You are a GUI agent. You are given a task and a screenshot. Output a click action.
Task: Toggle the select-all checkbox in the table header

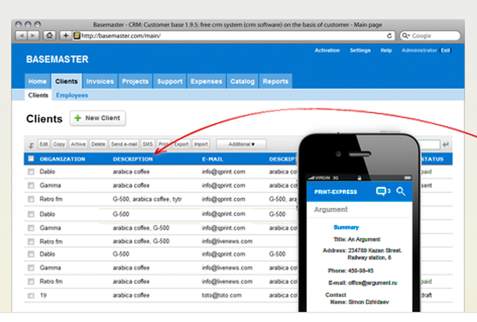[31, 158]
